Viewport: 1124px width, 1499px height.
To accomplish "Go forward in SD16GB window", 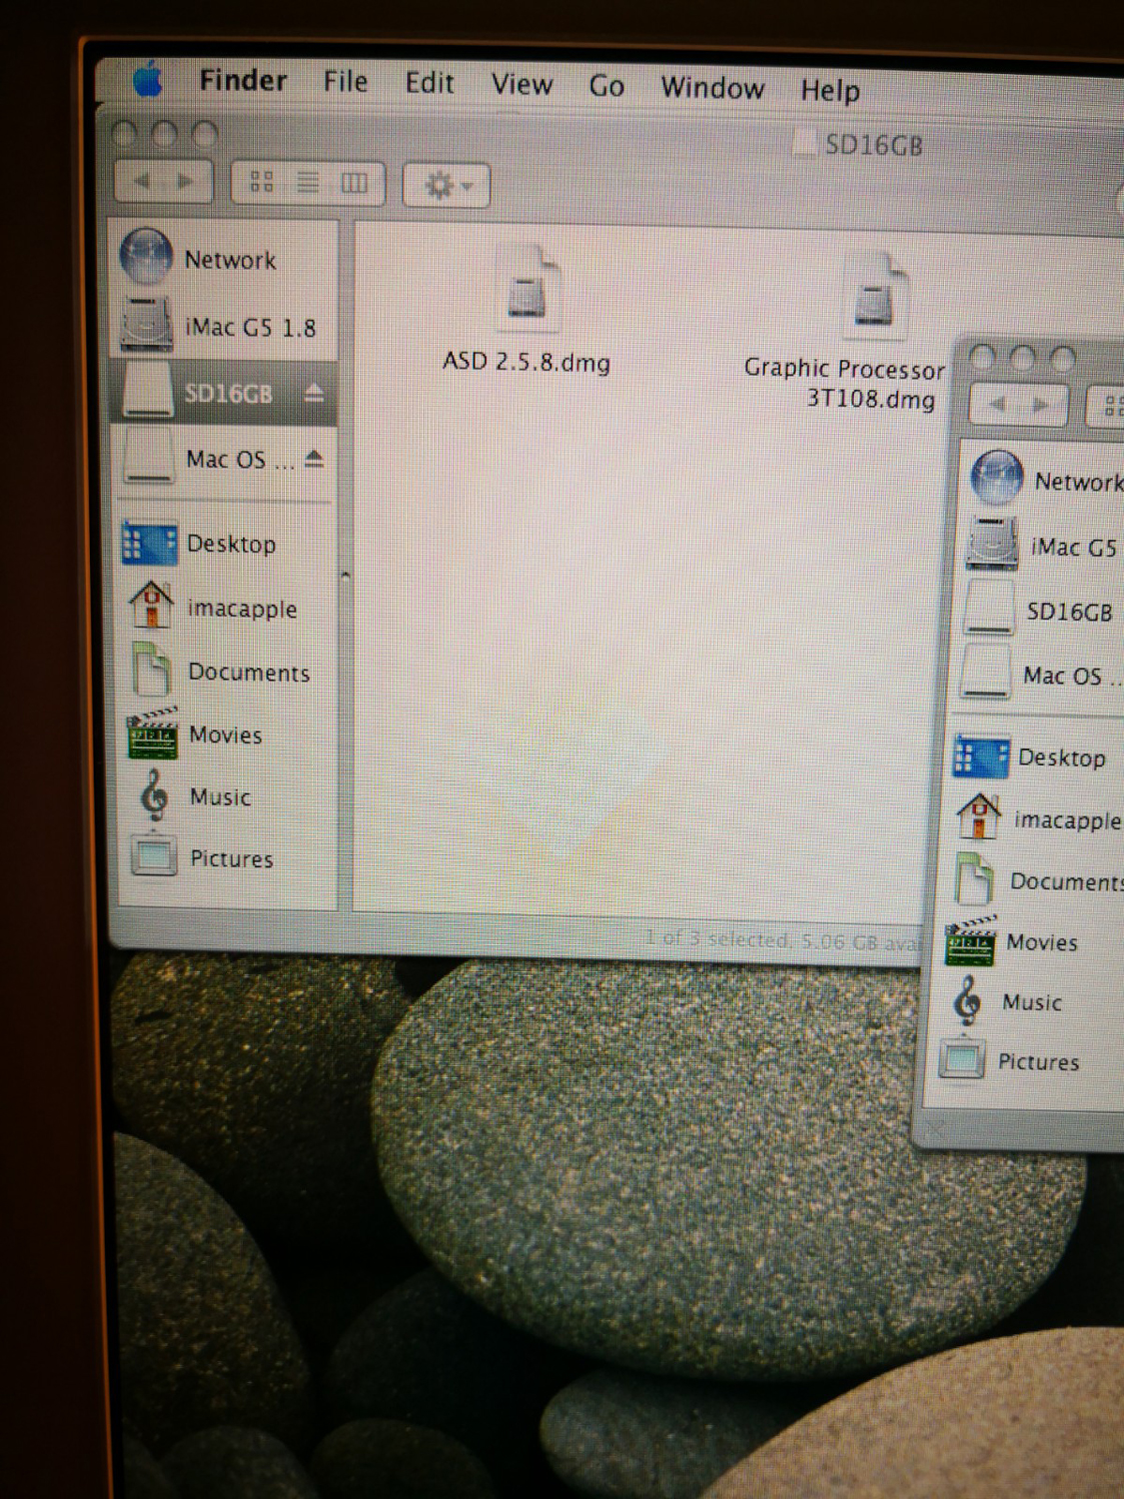I will [x=187, y=181].
